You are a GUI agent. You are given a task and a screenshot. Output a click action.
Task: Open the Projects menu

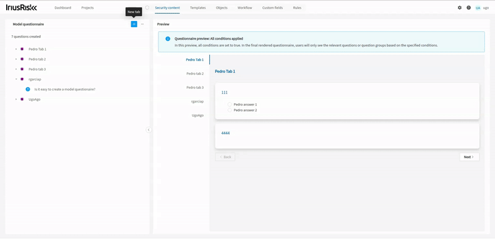[87, 8]
